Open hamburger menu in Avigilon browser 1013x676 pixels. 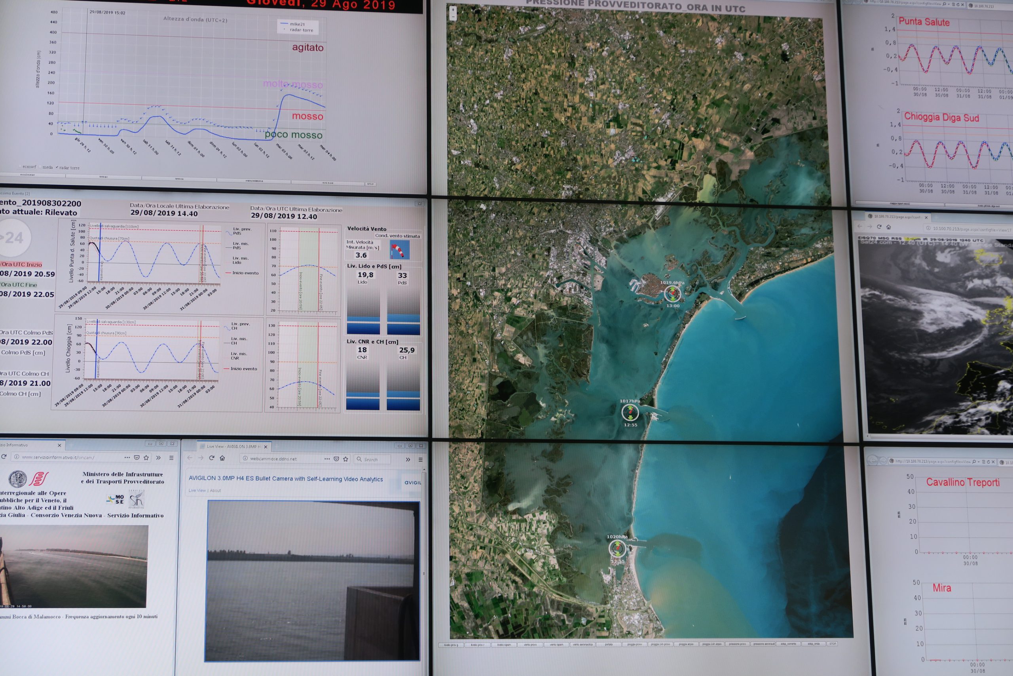[x=420, y=460]
